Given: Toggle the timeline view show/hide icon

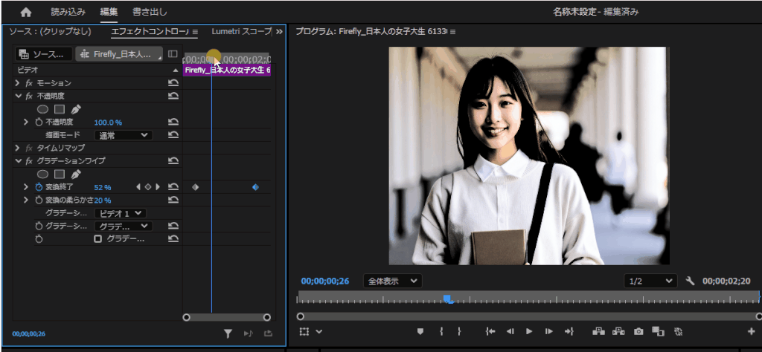Looking at the screenshot, I should point(173,53).
